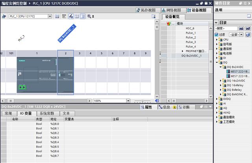Open the 属性 properties tab

point(146,107)
